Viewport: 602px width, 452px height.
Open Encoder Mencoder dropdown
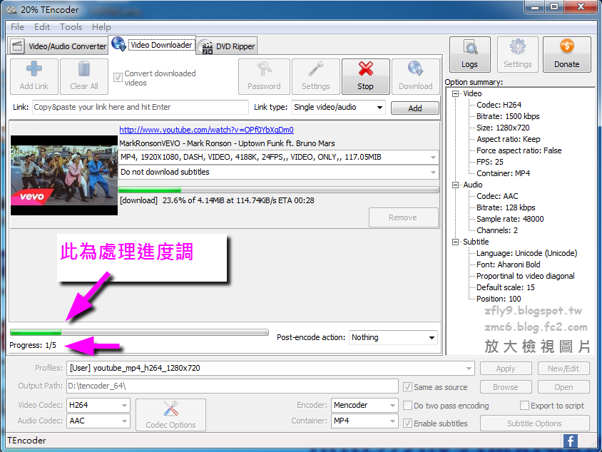tap(364, 405)
